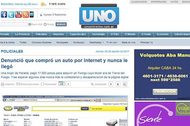This screenshot has width=190, height=126.
Task: Click the PROMOCION button in Volquetes ad
Action: [165, 92]
